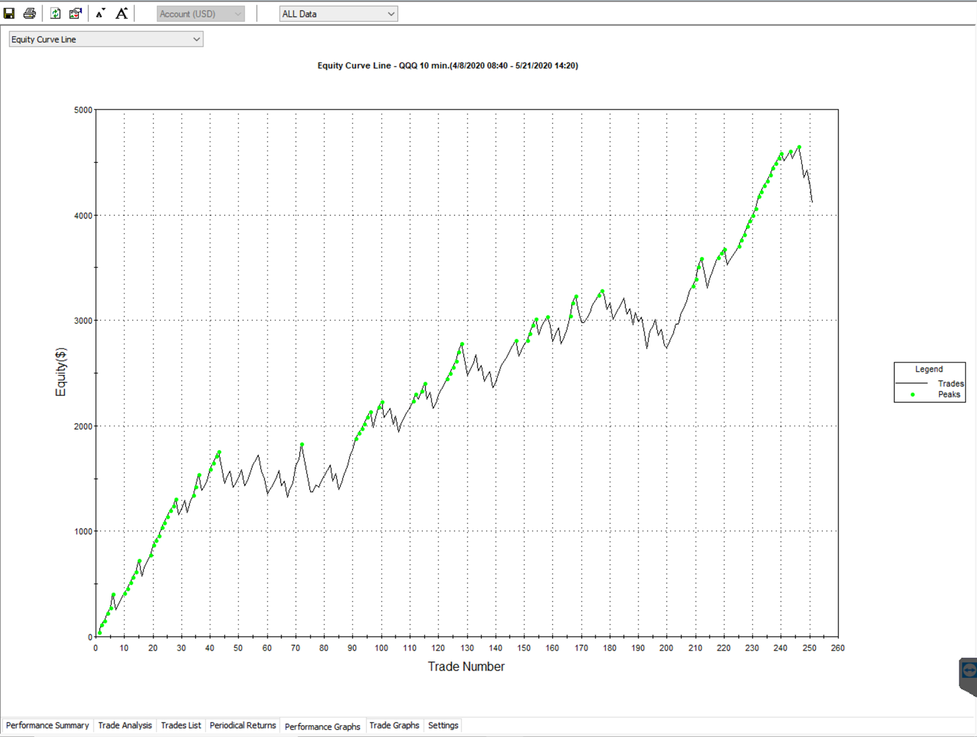Viewport: 977px width, 737px height.
Task: Open the Equity Curve Line graph selector
Action: click(x=106, y=39)
